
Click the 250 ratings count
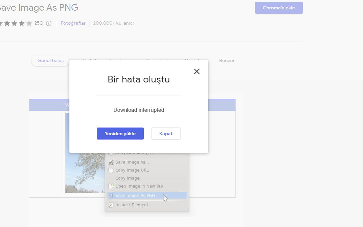tap(38, 23)
